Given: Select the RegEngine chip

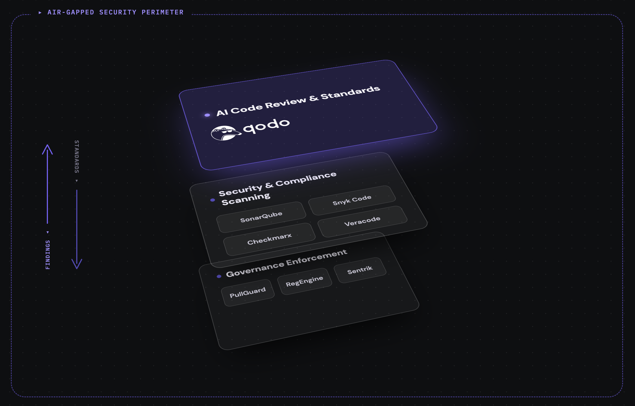Looking at the screenshot, I should tap(304, 281).
